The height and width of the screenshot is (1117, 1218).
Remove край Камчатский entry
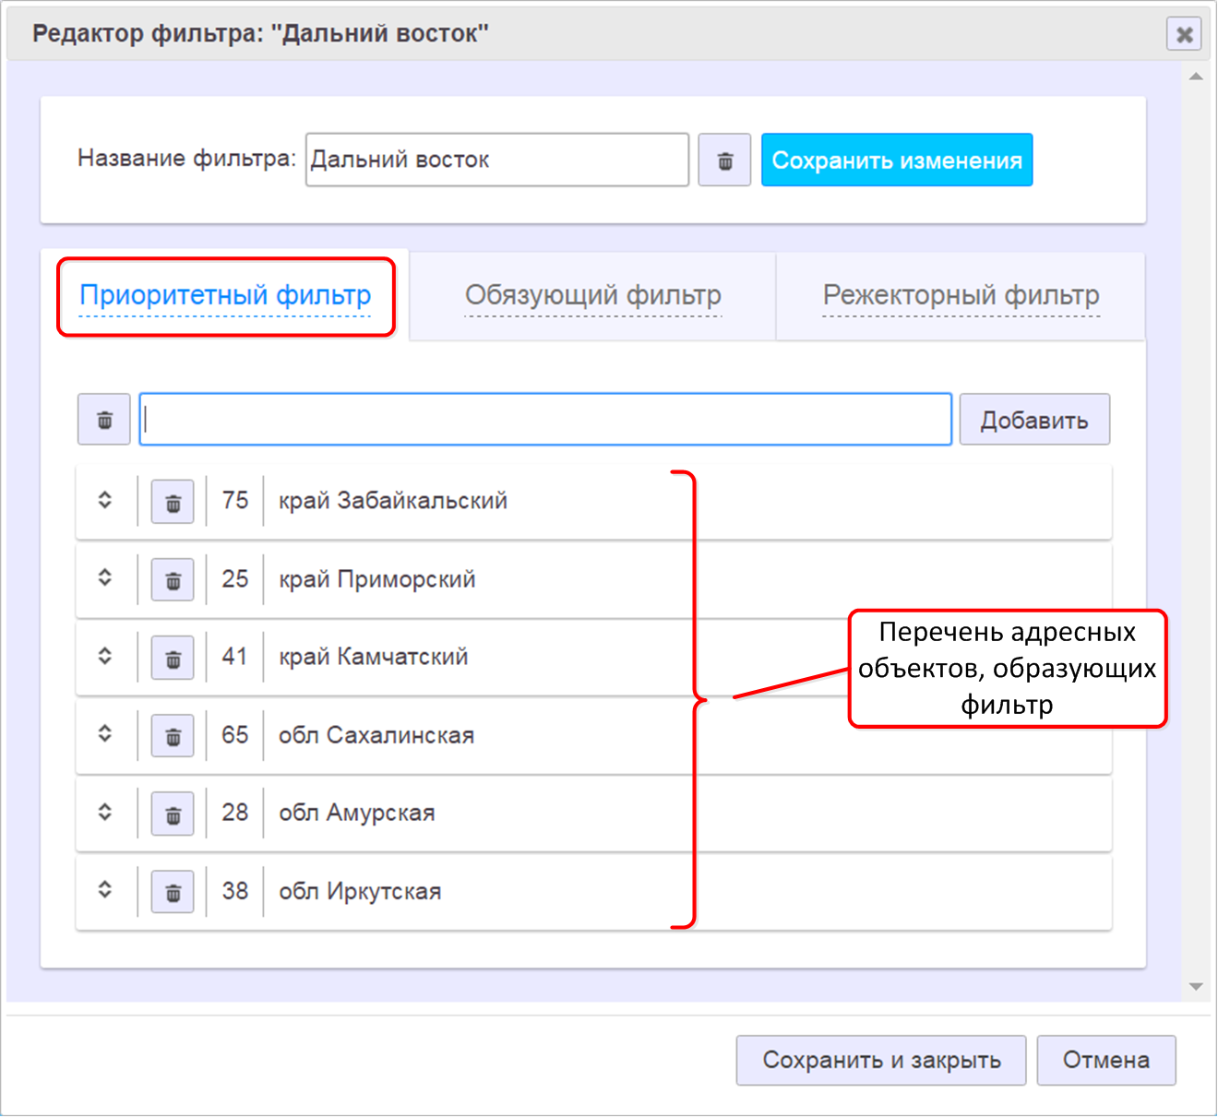point(173,658)
